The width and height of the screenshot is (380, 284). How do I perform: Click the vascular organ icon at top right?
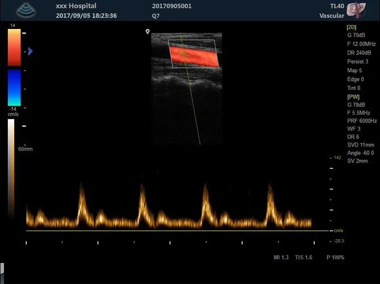(356, 10)
